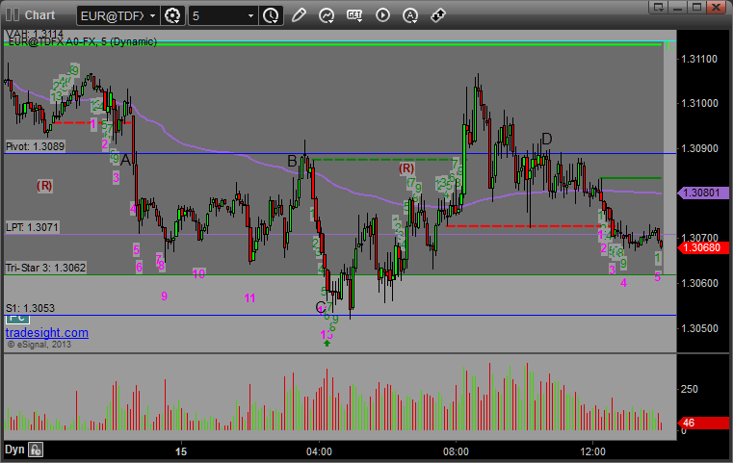Expand the interval dropdown arrow

click(250, 16)
